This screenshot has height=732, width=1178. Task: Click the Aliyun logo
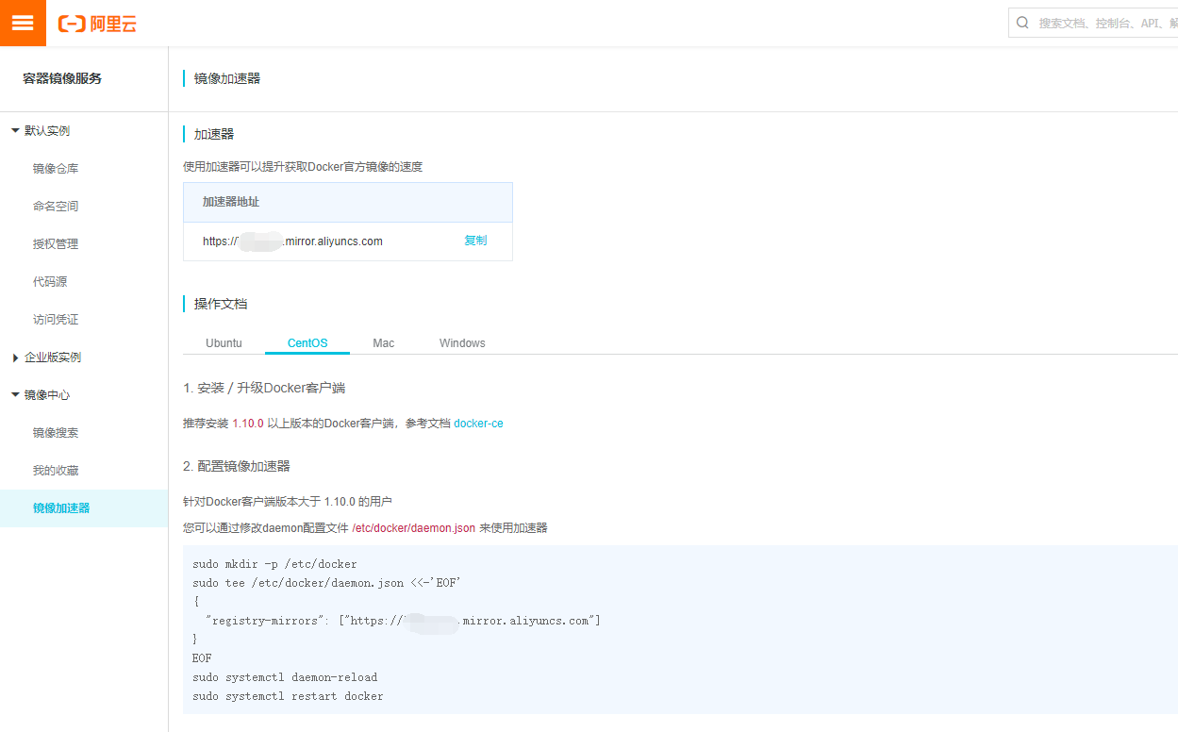tap(97, 25)
